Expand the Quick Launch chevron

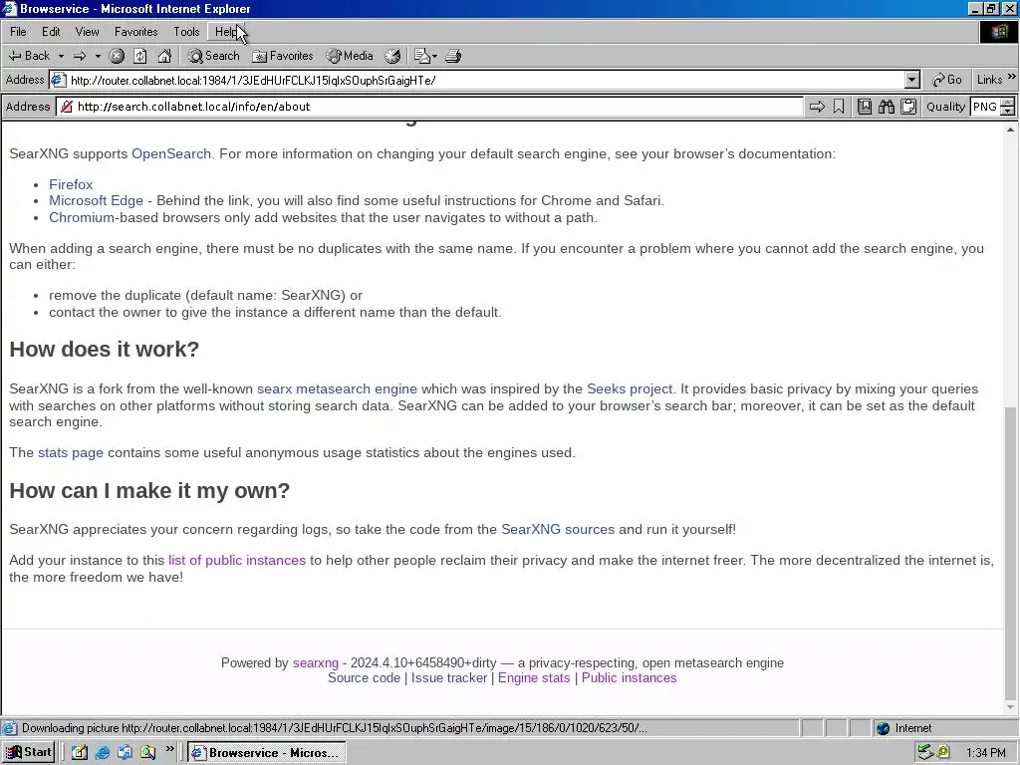[169, 749]
